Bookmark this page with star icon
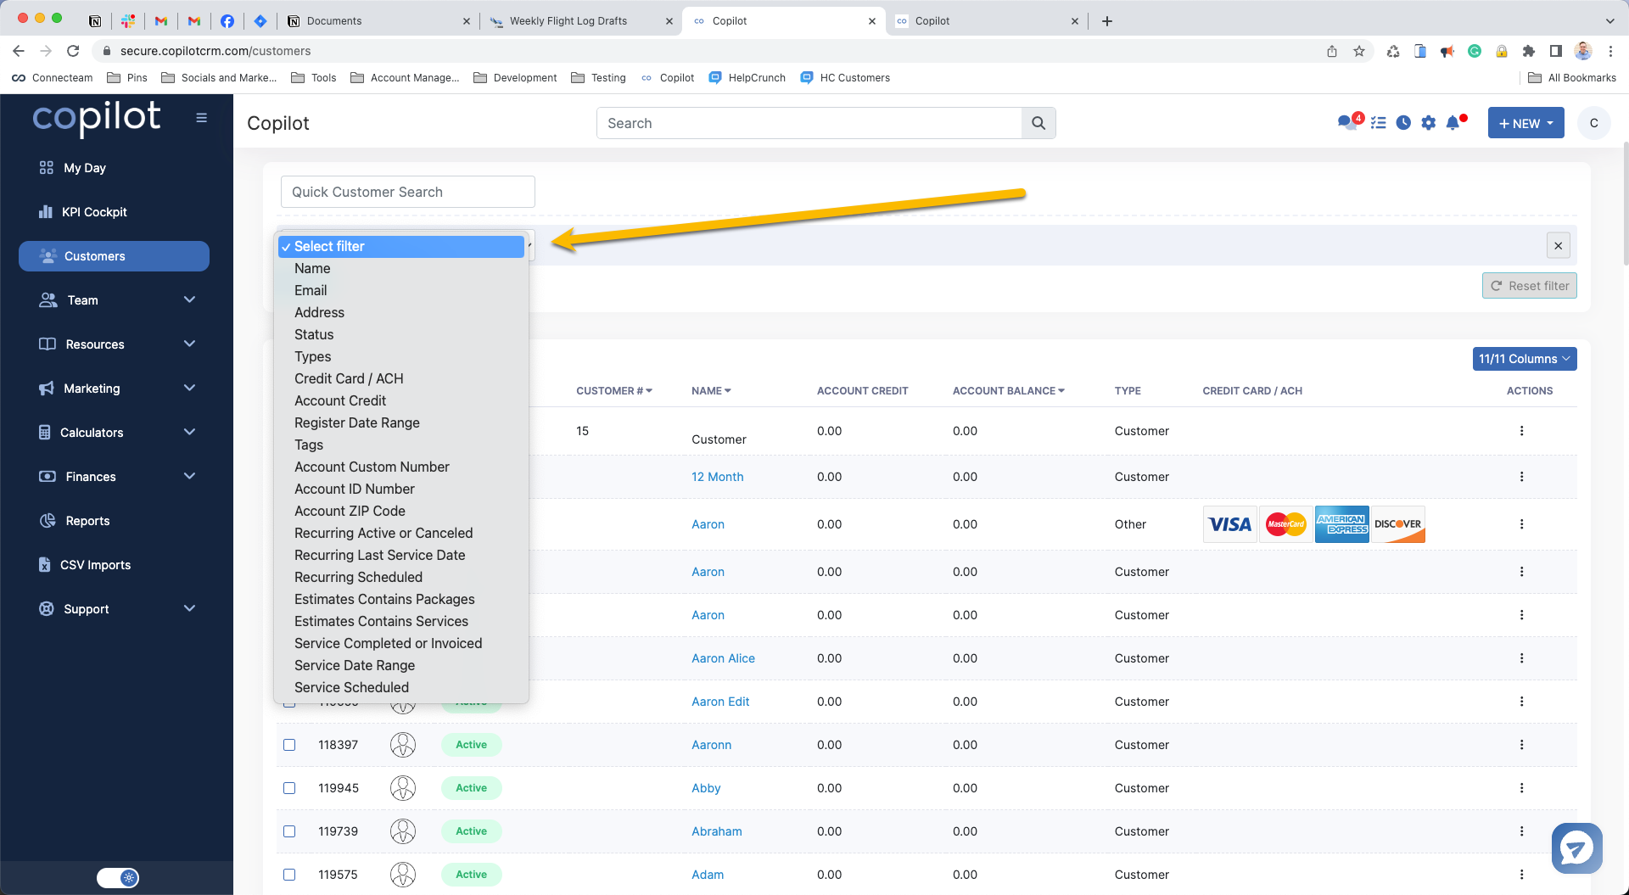The width and height of the screenshot is (1629, 895). pyautogui.click(x=1359, y=51)
